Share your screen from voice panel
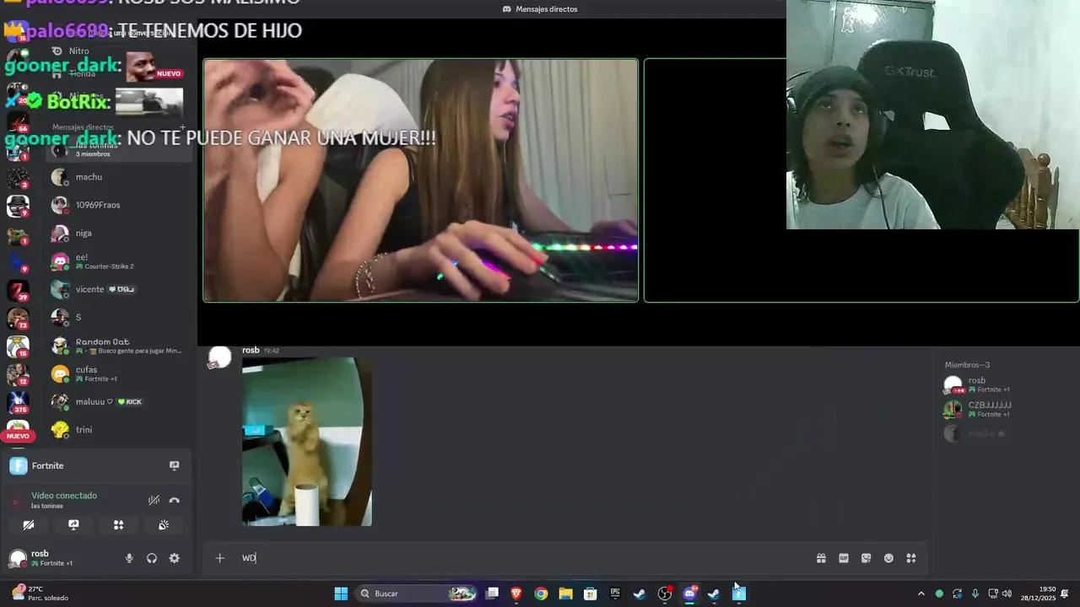 (73, 524)
